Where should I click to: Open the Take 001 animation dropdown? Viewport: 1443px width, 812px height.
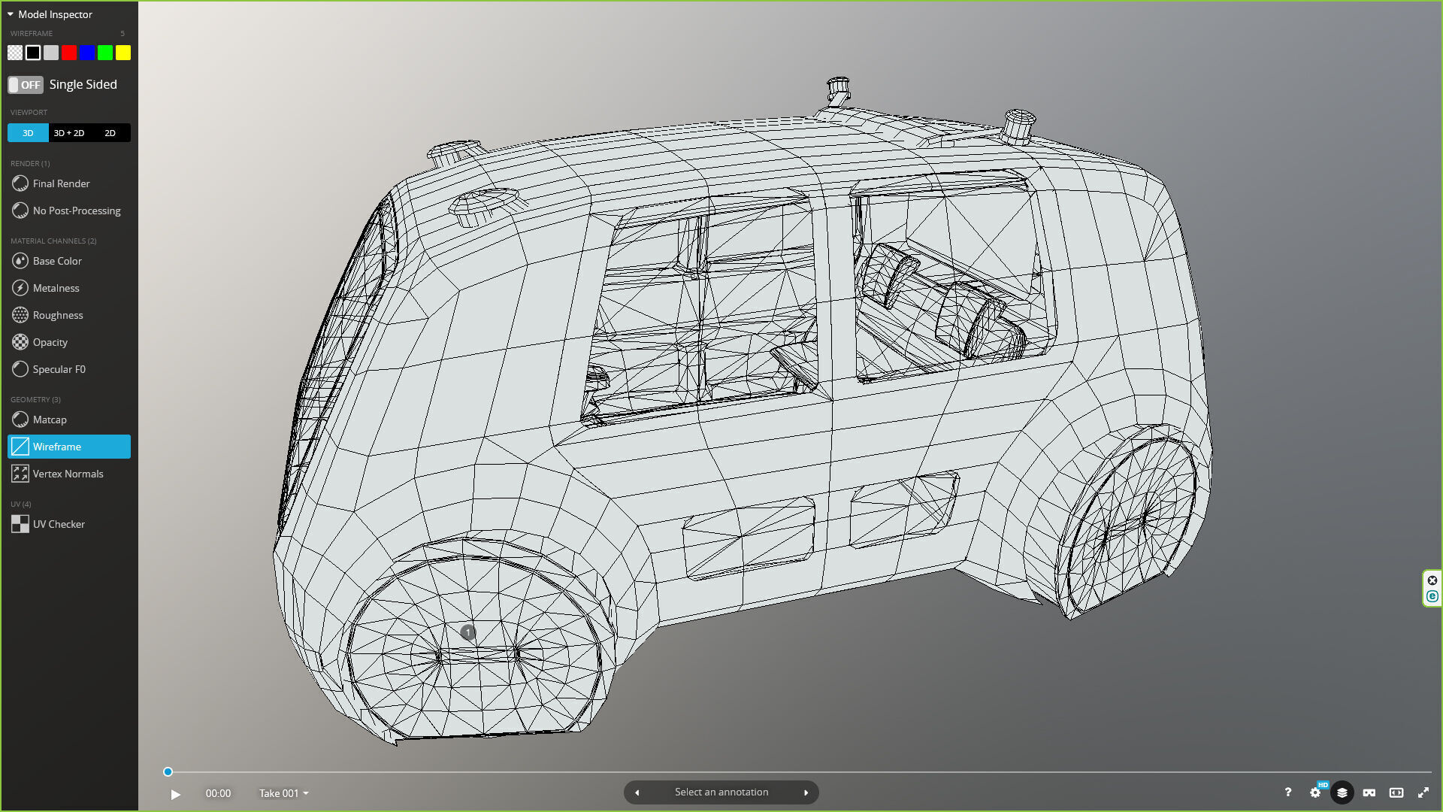[283, 793]
